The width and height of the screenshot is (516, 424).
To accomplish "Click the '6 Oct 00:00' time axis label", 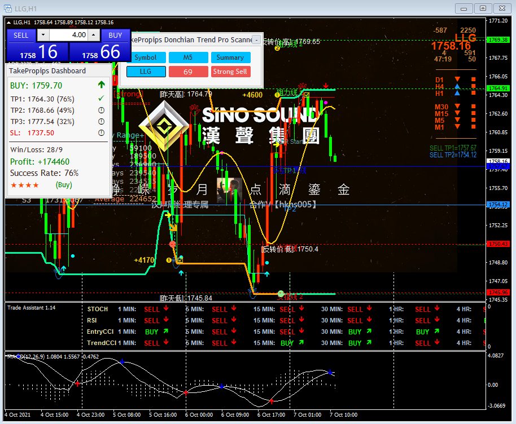I will click(x=199, y=415).
